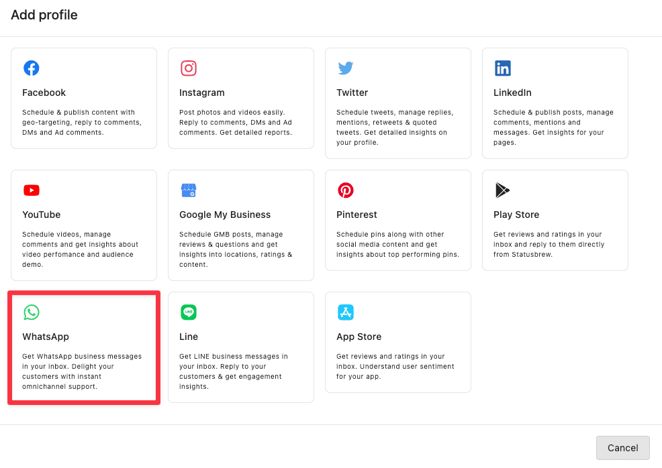Screen dimensions: 662x468
Task: Select the Twitter card description
Action: [x=397, y=127]
